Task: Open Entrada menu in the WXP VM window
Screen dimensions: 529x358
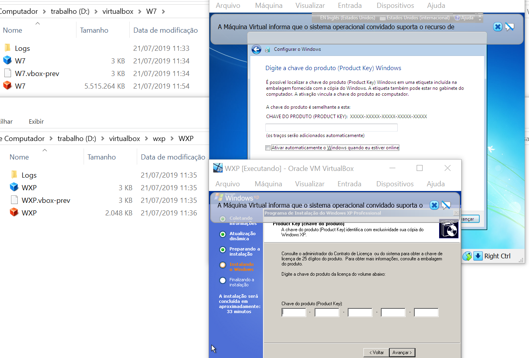Action: tap(349, 184)
